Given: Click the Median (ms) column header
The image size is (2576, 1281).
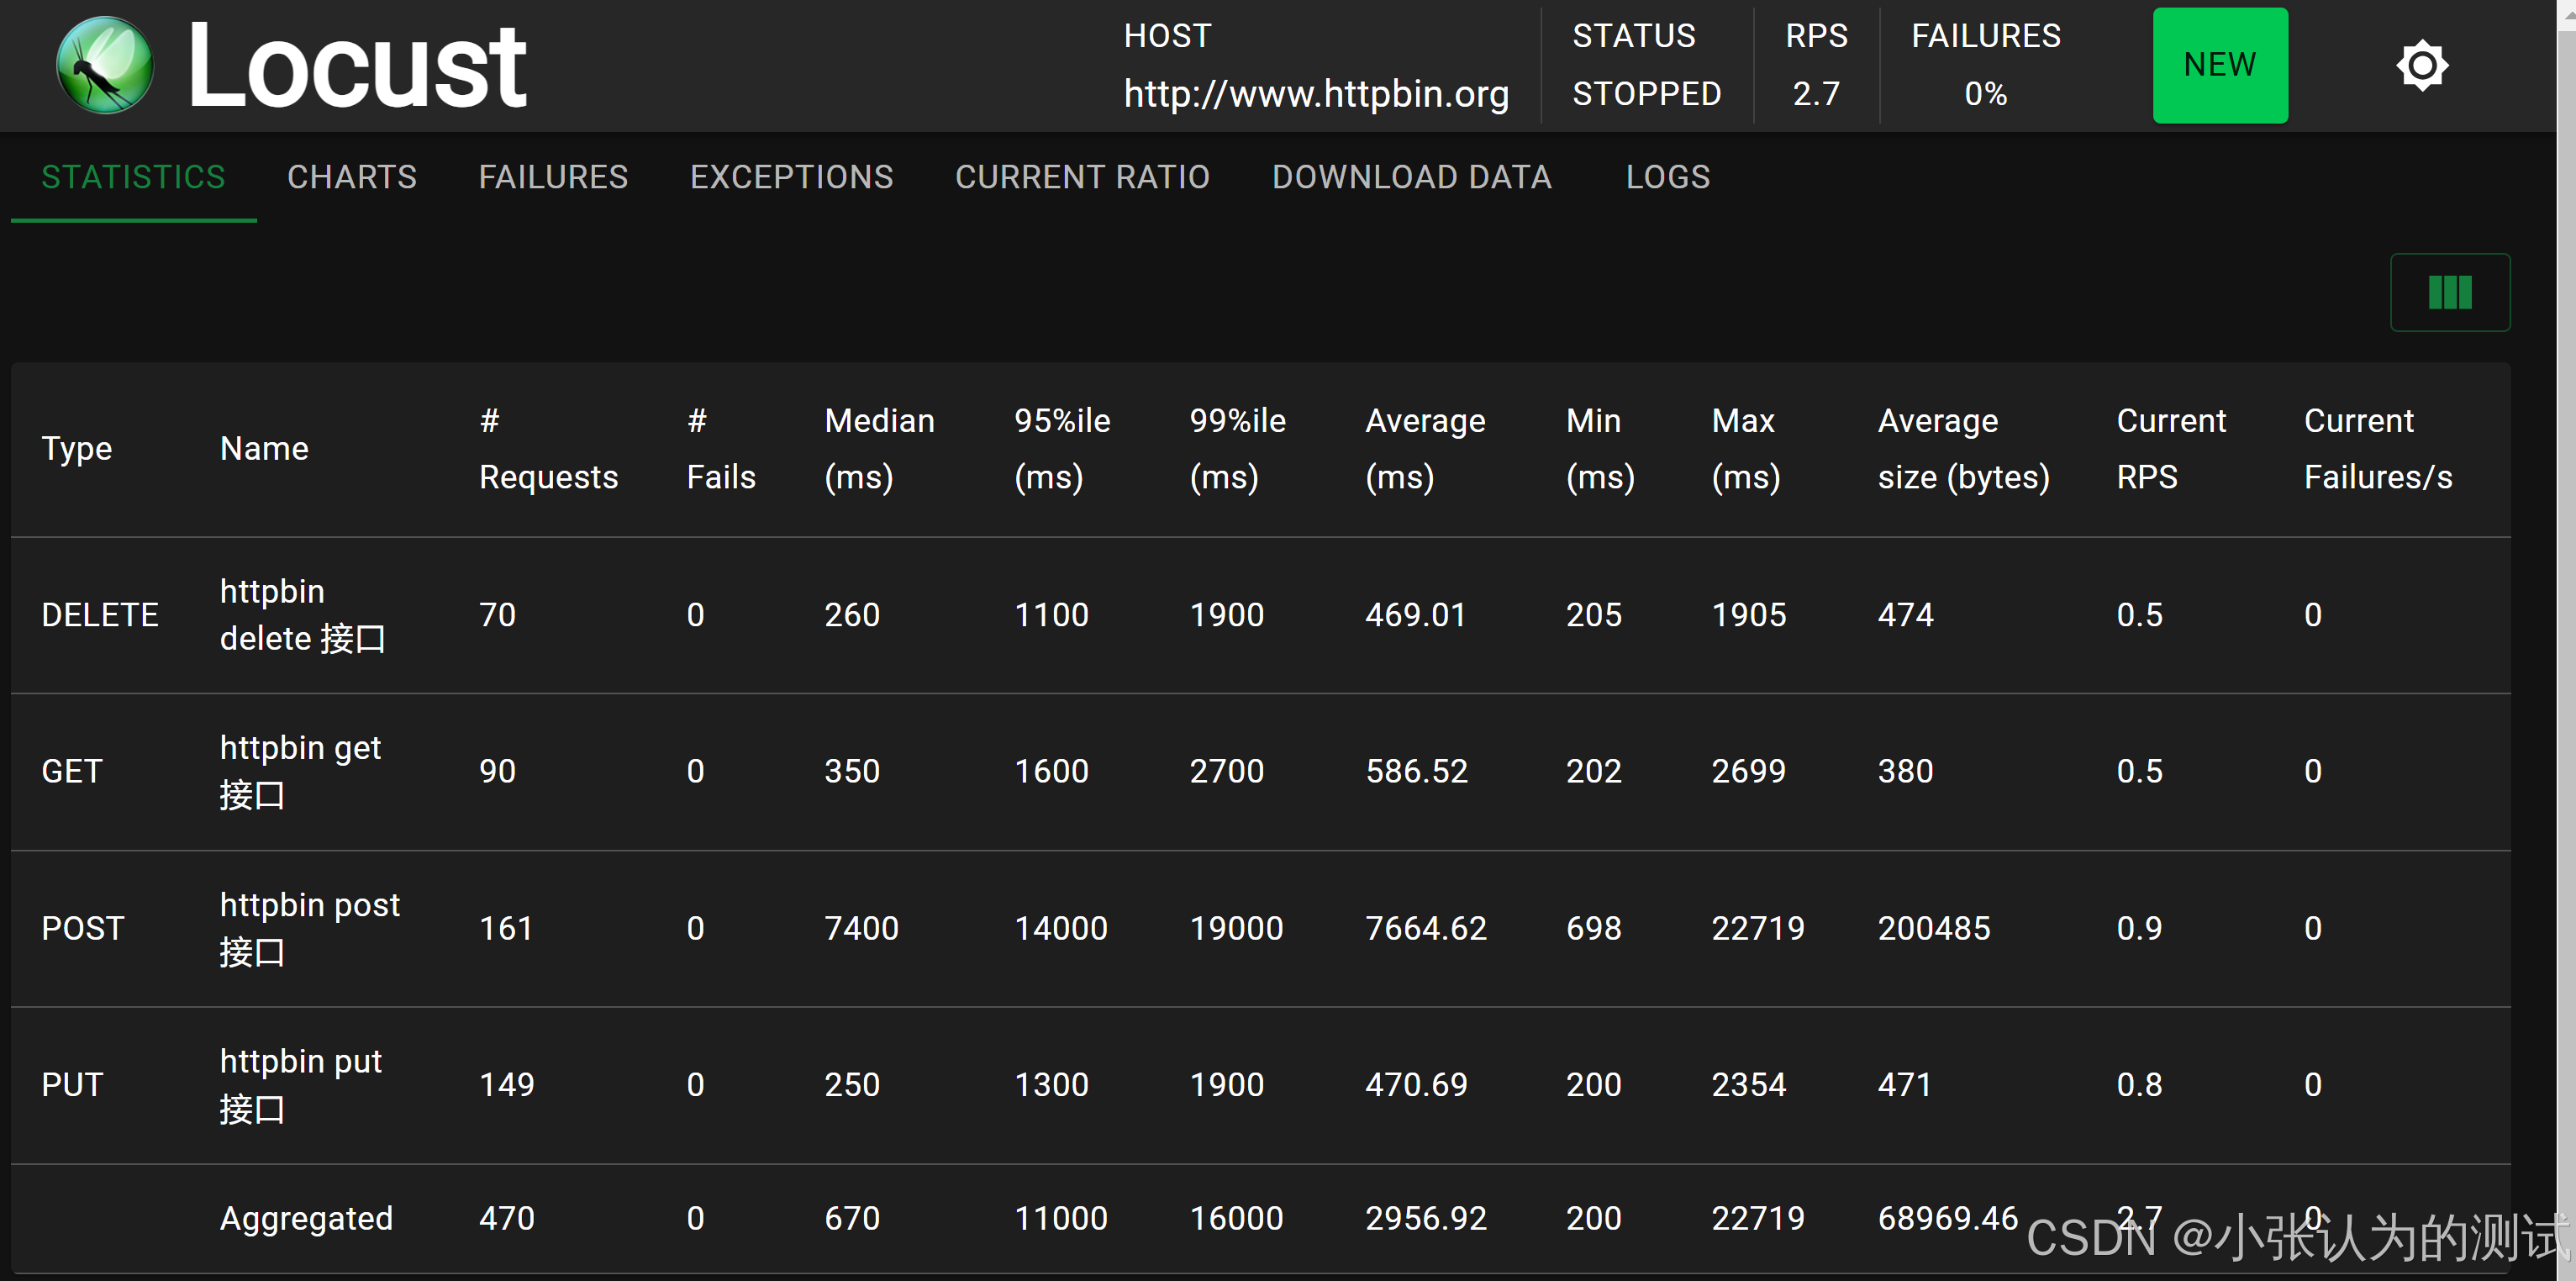Looking at the screenshot, I should click(879, 448).
